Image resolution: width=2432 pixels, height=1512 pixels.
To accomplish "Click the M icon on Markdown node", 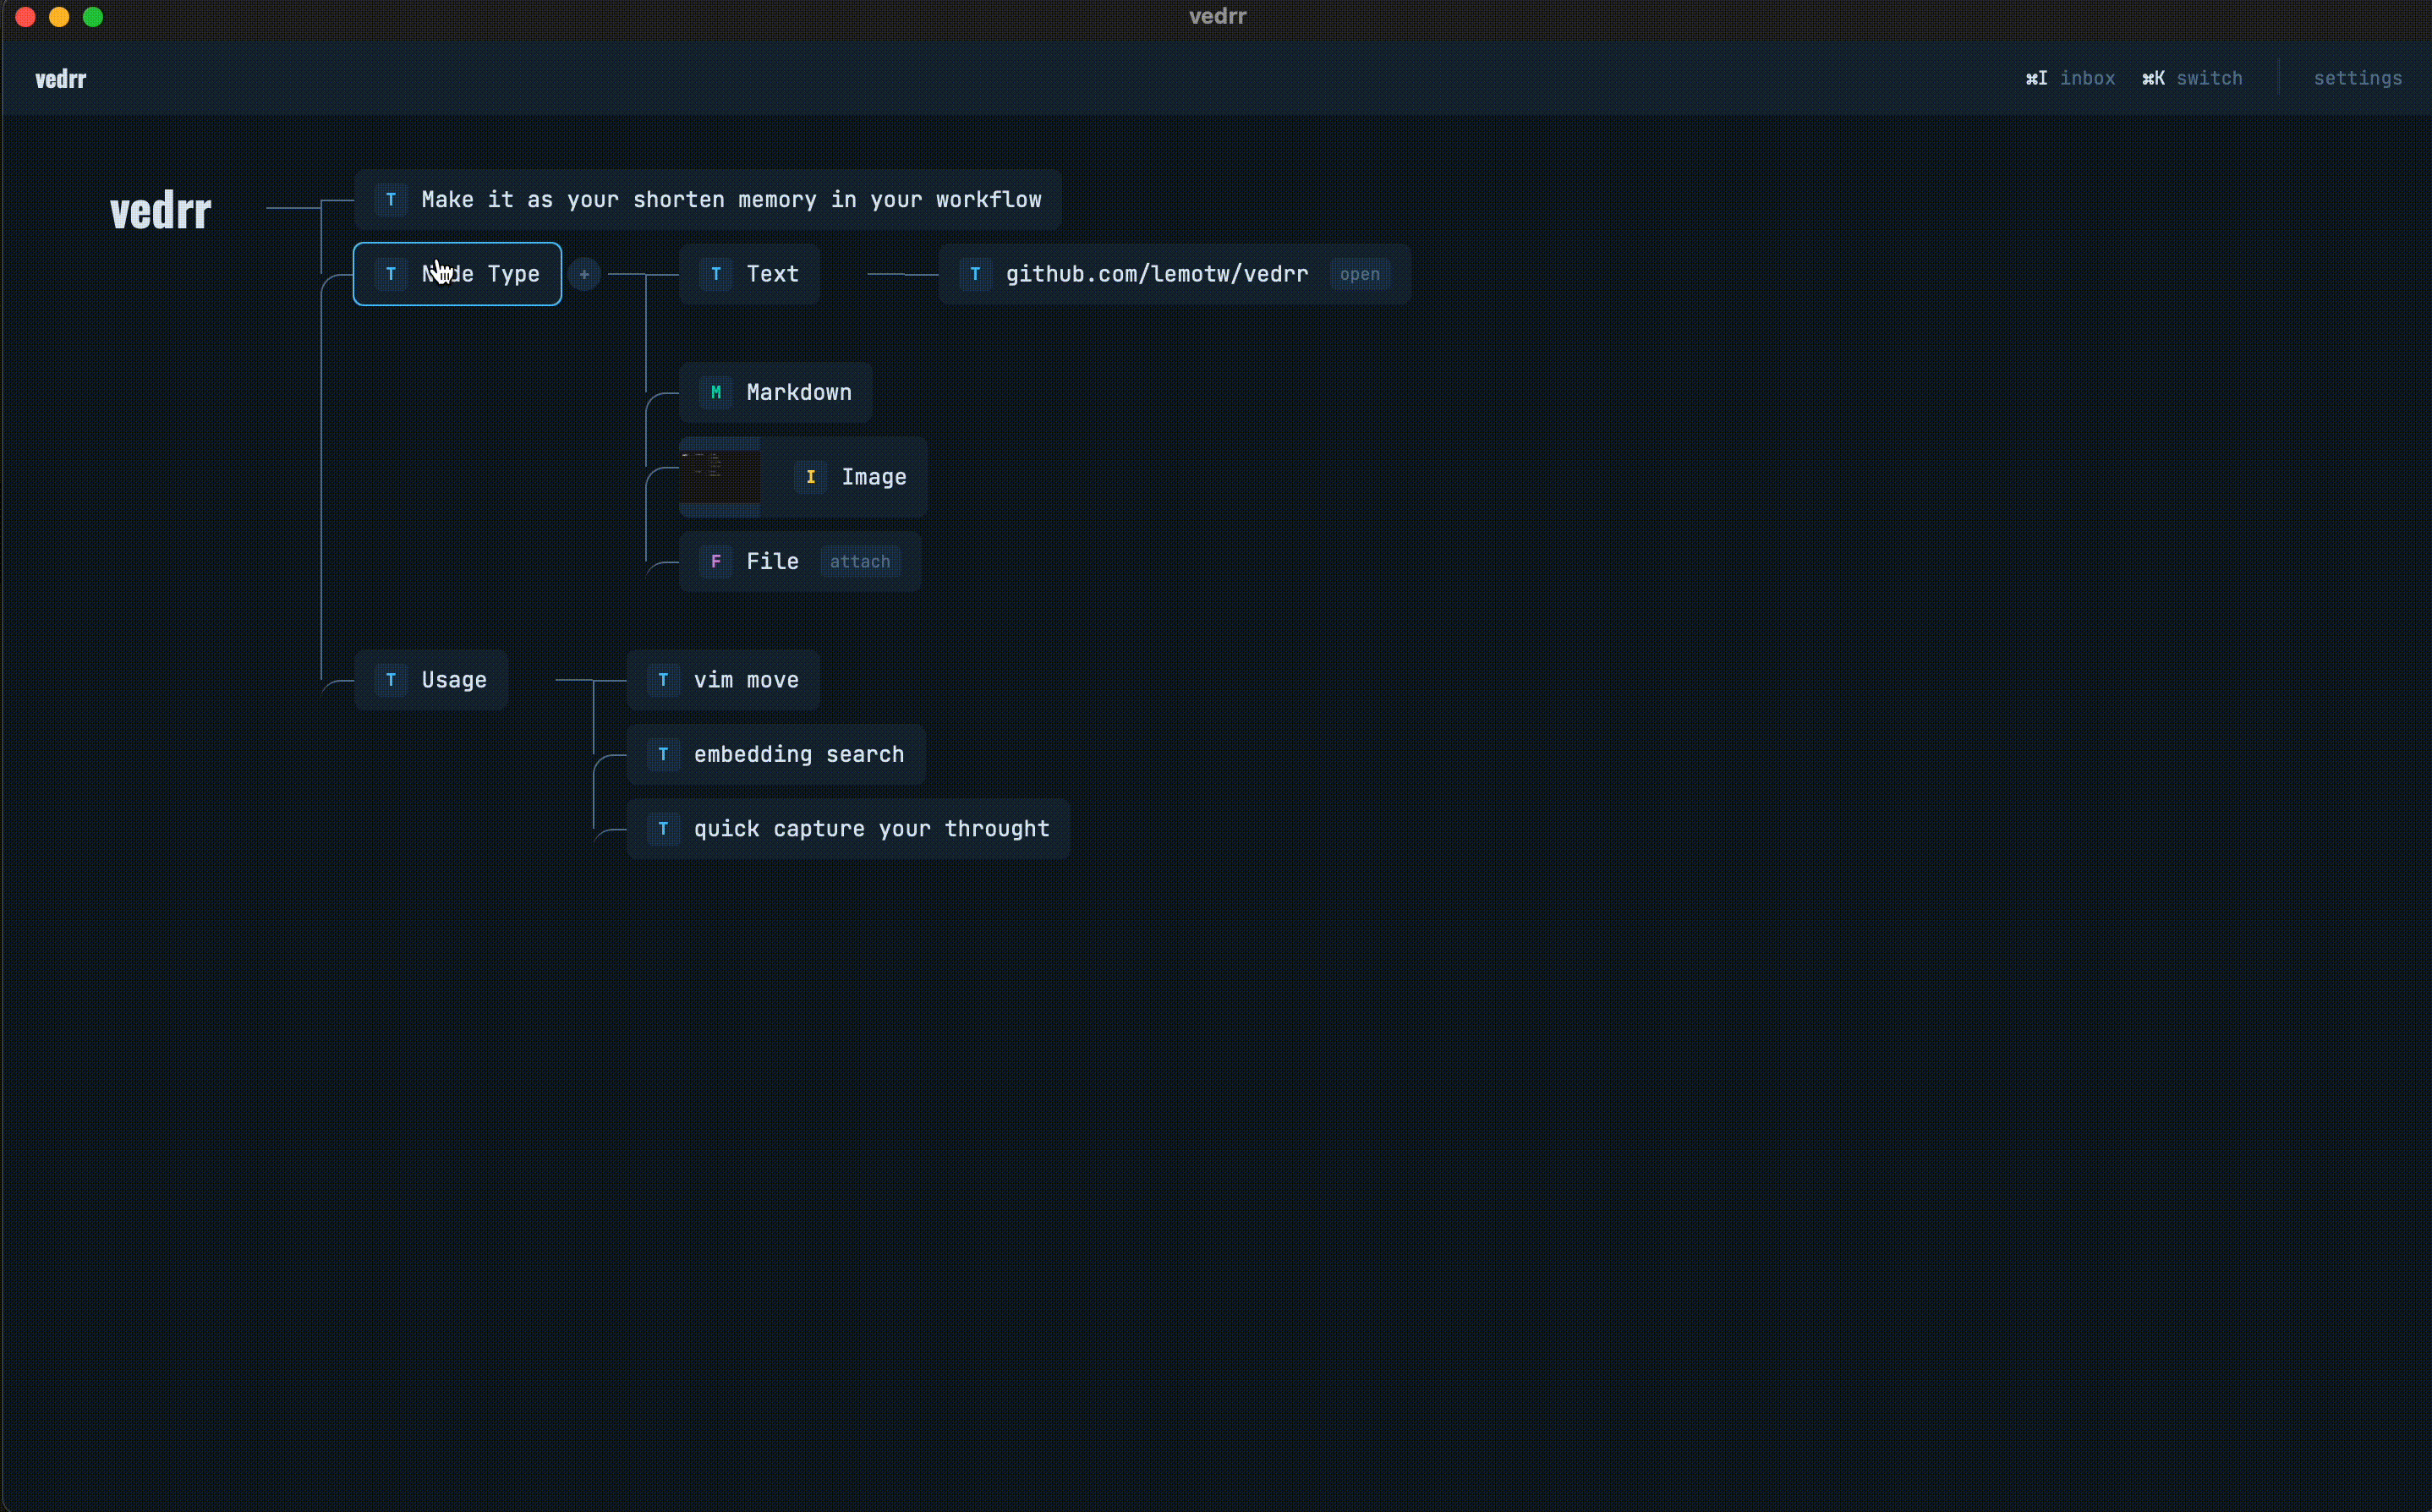I will (x=716, y=392).
